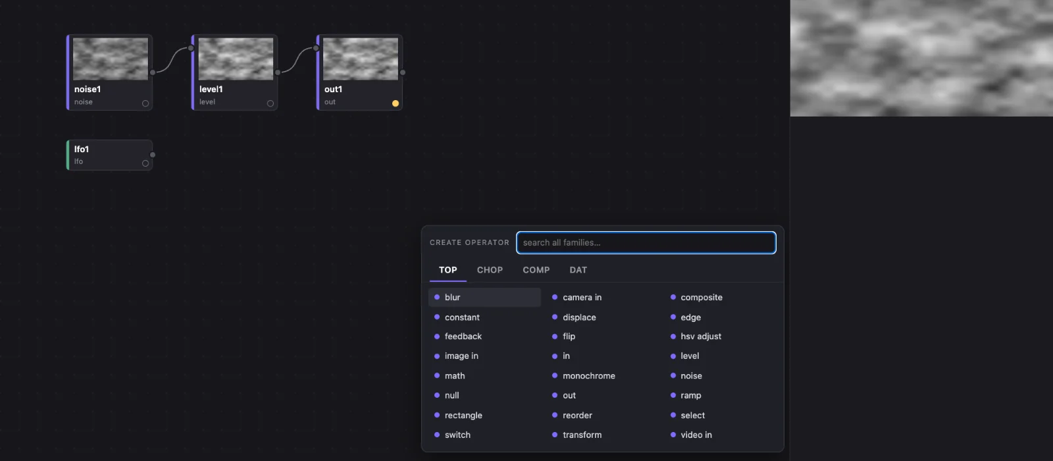Image resolution: width=1053 pixels, height=461 pixels.
Task: Create an out operator from the list
Action: point(603,396)
